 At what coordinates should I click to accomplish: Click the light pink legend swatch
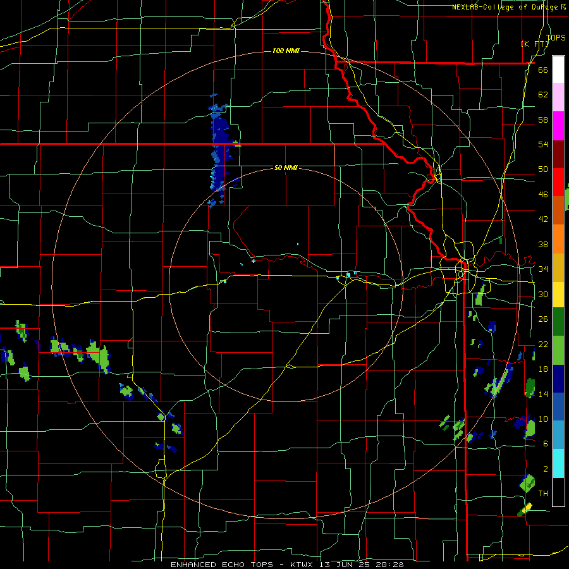[x=558, y=97]
